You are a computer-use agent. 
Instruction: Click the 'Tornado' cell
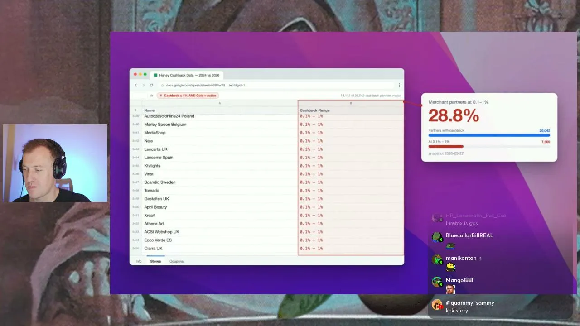(x=220, y=191)
